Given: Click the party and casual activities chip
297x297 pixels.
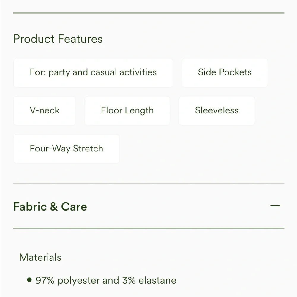Looking at the screenshot, I should [93, 72].
